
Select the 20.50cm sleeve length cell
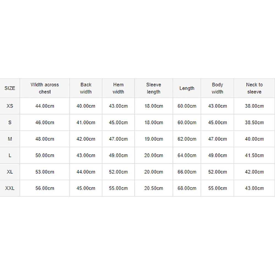click(x=154, y=188)
